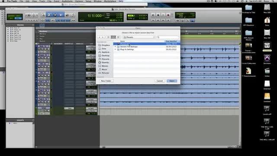Image resolution: width=277 pixels, height=156 pixels.
Task: Open Dropbox in the dialog sidebar
Action: (x=104, y=45)
